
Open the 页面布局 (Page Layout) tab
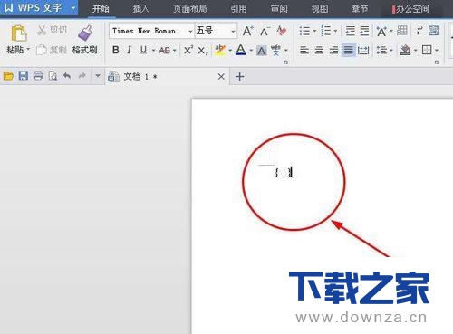[x=189, y=8]
